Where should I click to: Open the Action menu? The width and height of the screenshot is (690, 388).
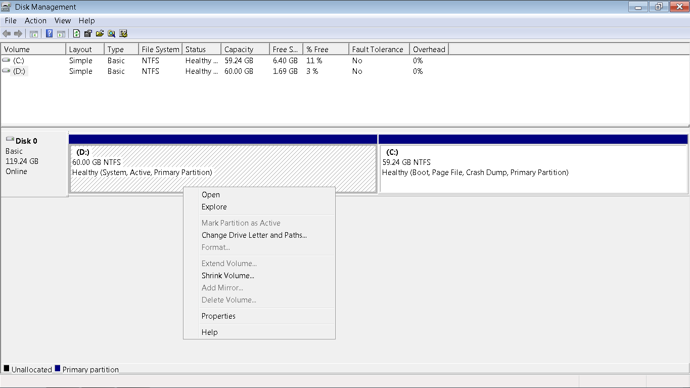[35, 21]
